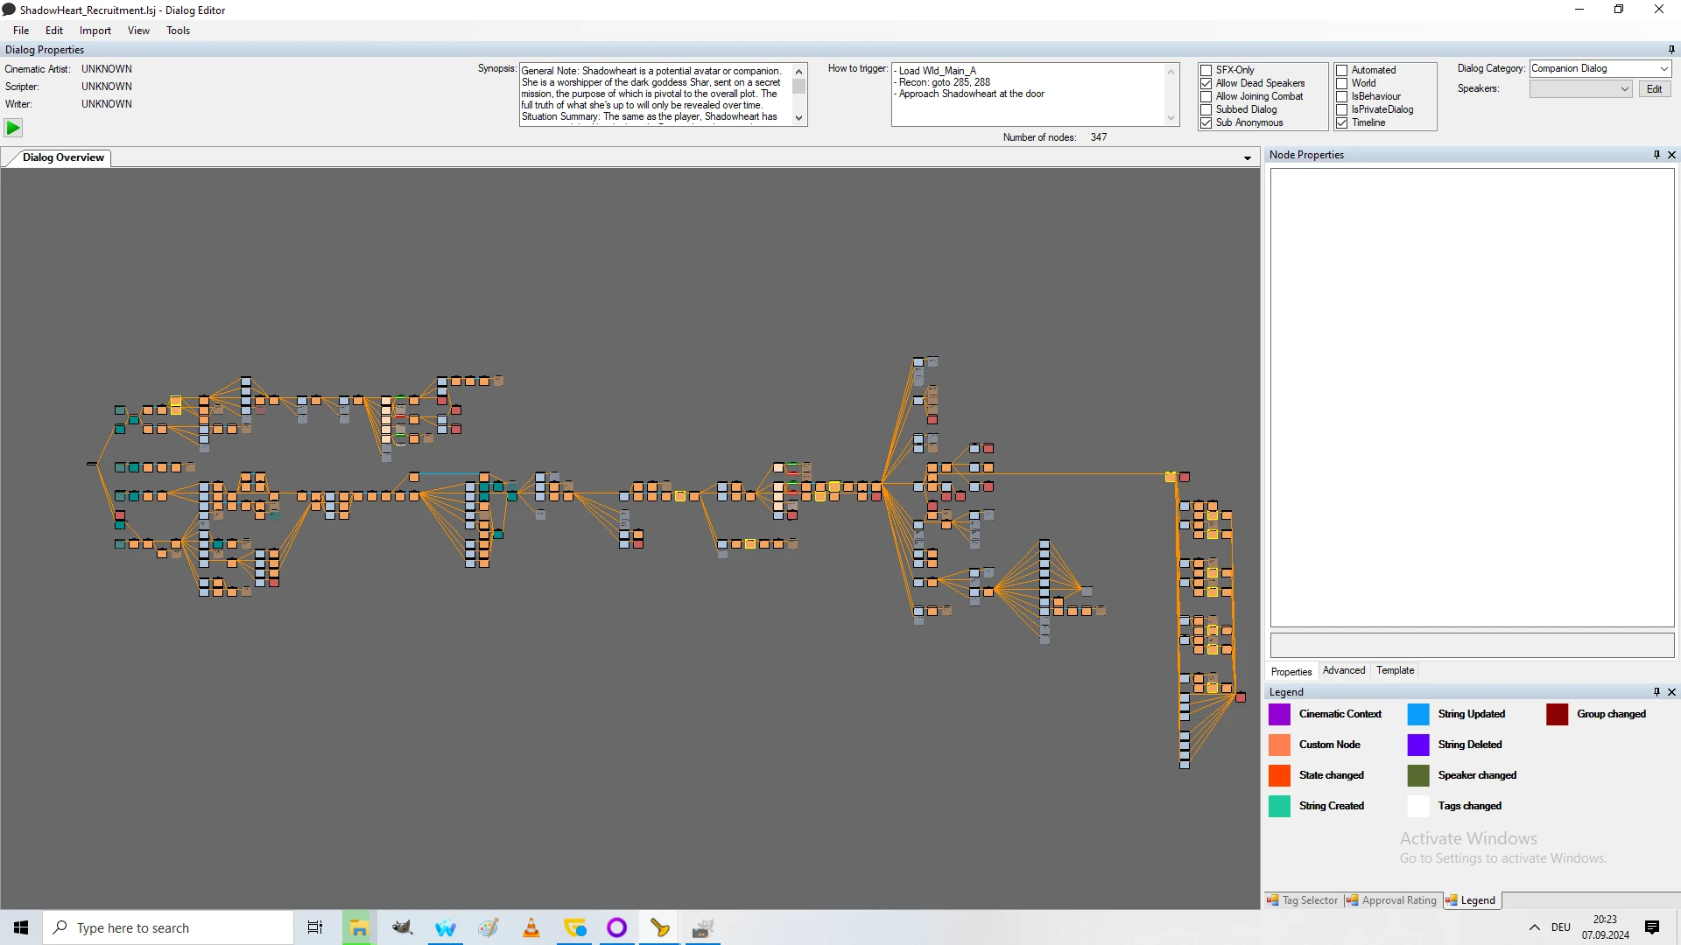The width and height of the screenshot is (1681, 945).
Task: Uncheck Sub Anonymous option
Action: tap(1206, 122)
